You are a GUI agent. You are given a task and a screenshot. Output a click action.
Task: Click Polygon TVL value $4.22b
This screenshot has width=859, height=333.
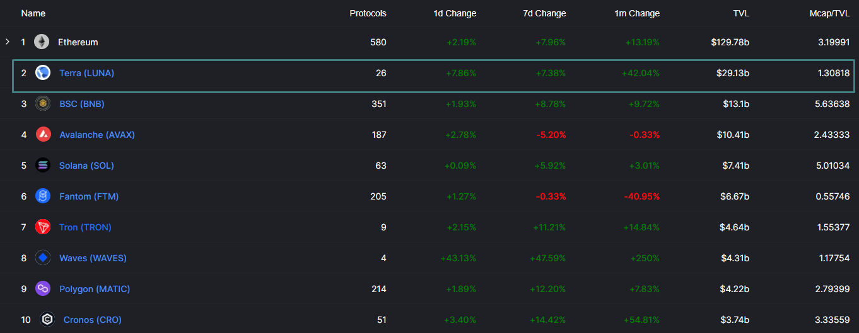[735, 289]
